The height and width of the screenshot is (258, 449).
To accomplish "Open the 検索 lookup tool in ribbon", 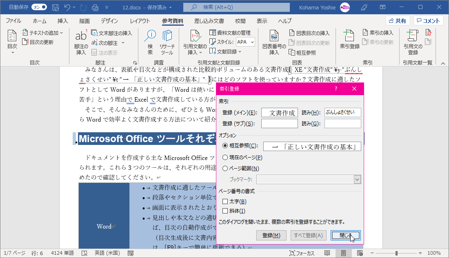I will 150,42.
